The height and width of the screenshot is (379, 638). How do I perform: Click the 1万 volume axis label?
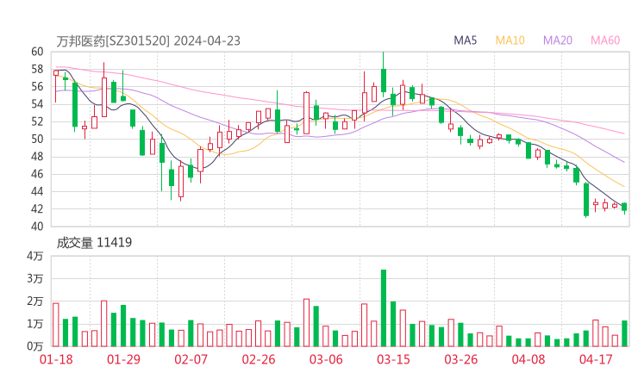pos(35,324)
